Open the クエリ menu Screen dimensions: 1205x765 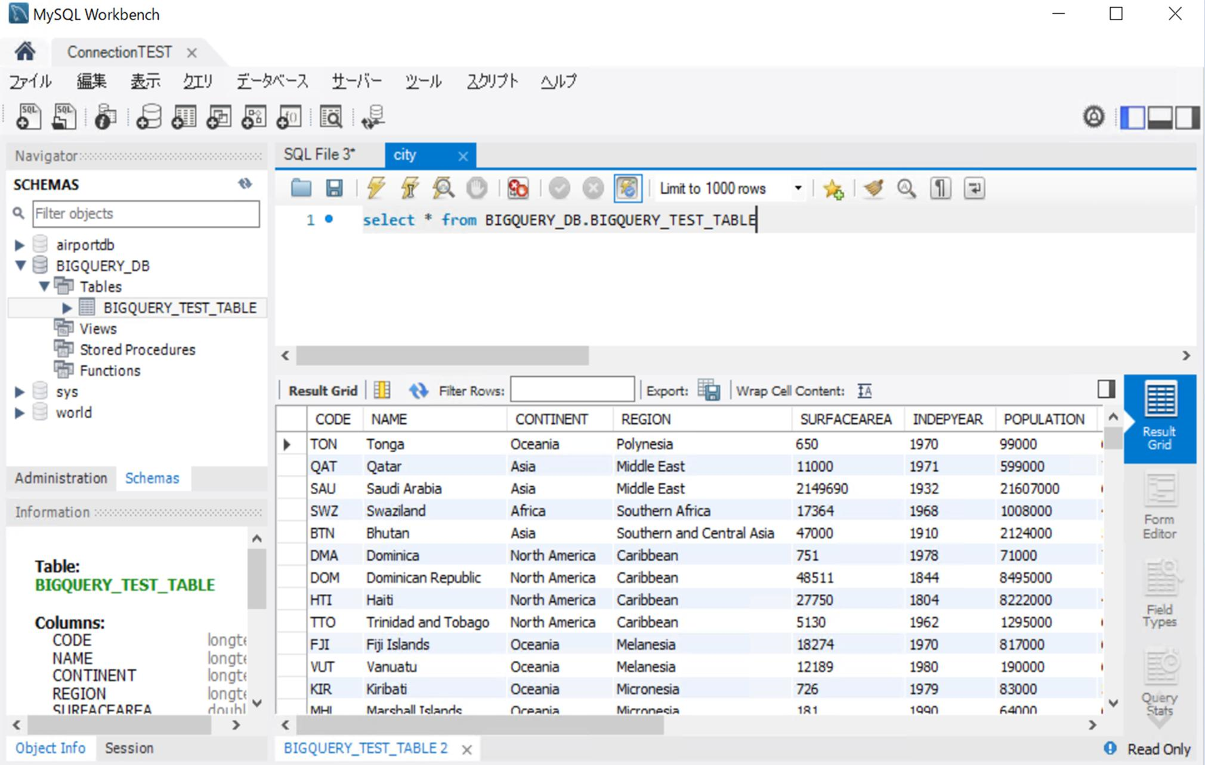pos(198,81)
